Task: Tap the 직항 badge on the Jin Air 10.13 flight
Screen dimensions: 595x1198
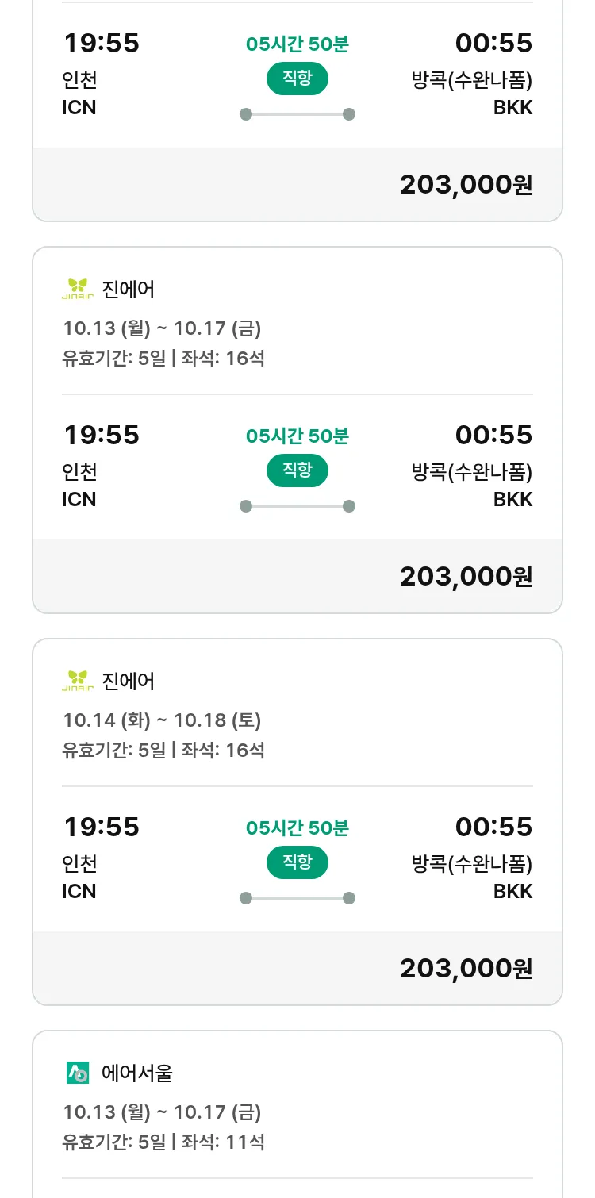Action: pos(297,470)
